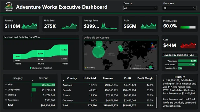Click the FY2019 $34M revenue segment
This screenshot has height=112, width=200.
point(41,54)
